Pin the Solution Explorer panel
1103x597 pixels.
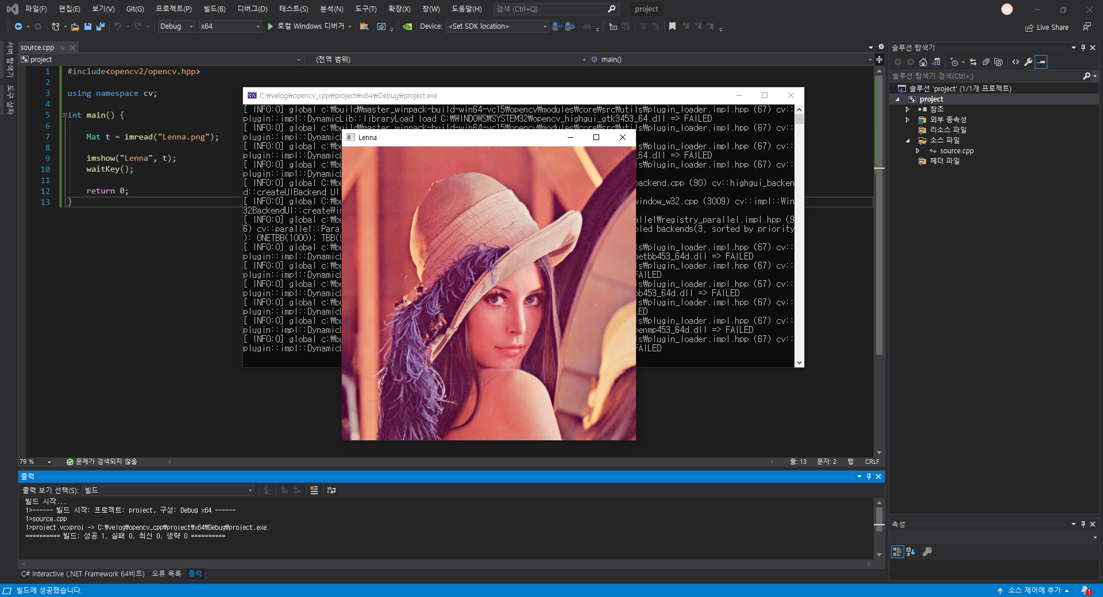click(x=1083, y=48)
